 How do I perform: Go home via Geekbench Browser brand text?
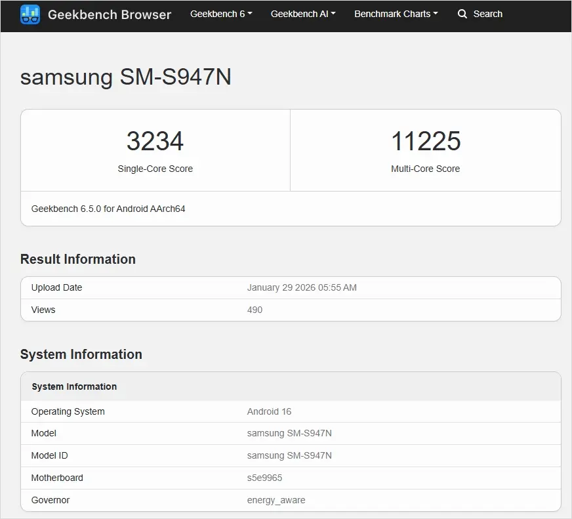point(110,14)
